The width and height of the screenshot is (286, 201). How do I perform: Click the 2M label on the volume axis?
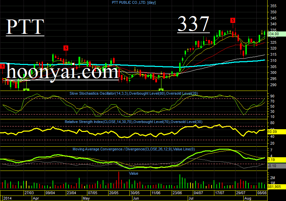273,178
